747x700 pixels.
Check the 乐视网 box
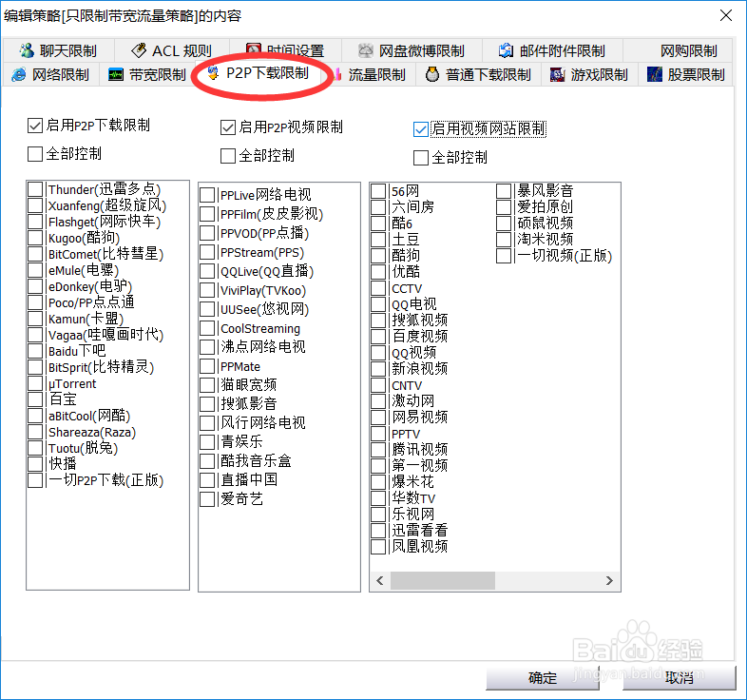378,514
